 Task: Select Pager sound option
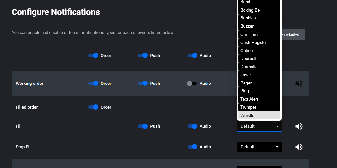click(x=258, y=83)
